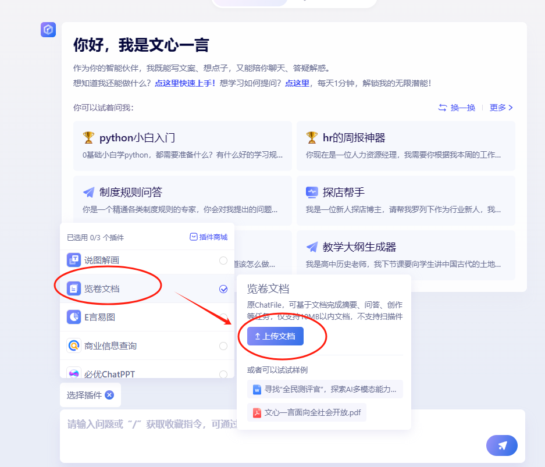Click the E言易图 plugin icon
This screenshot has width=545, height=467.
[x=74, y=317]
